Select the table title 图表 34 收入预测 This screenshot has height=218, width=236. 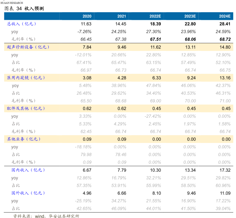pyautogui.click(x=24, y=9)
